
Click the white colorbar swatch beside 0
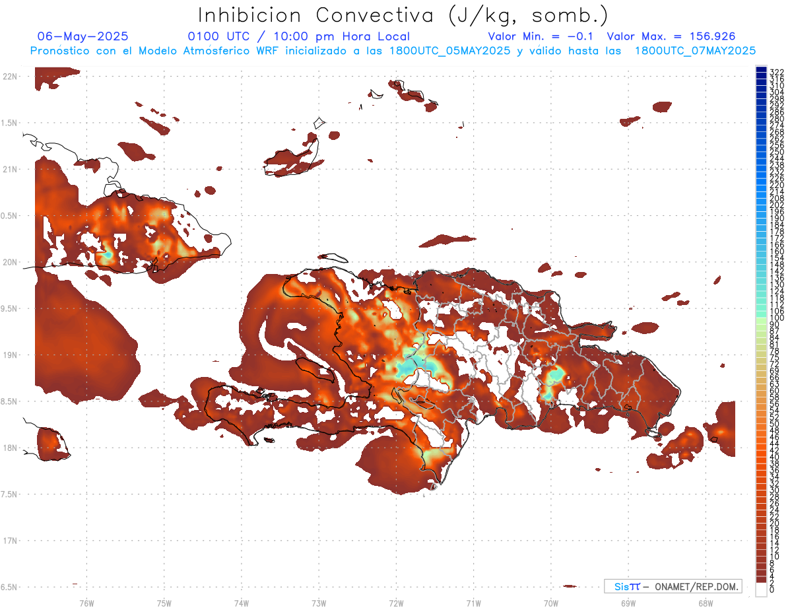click(761, 589)
